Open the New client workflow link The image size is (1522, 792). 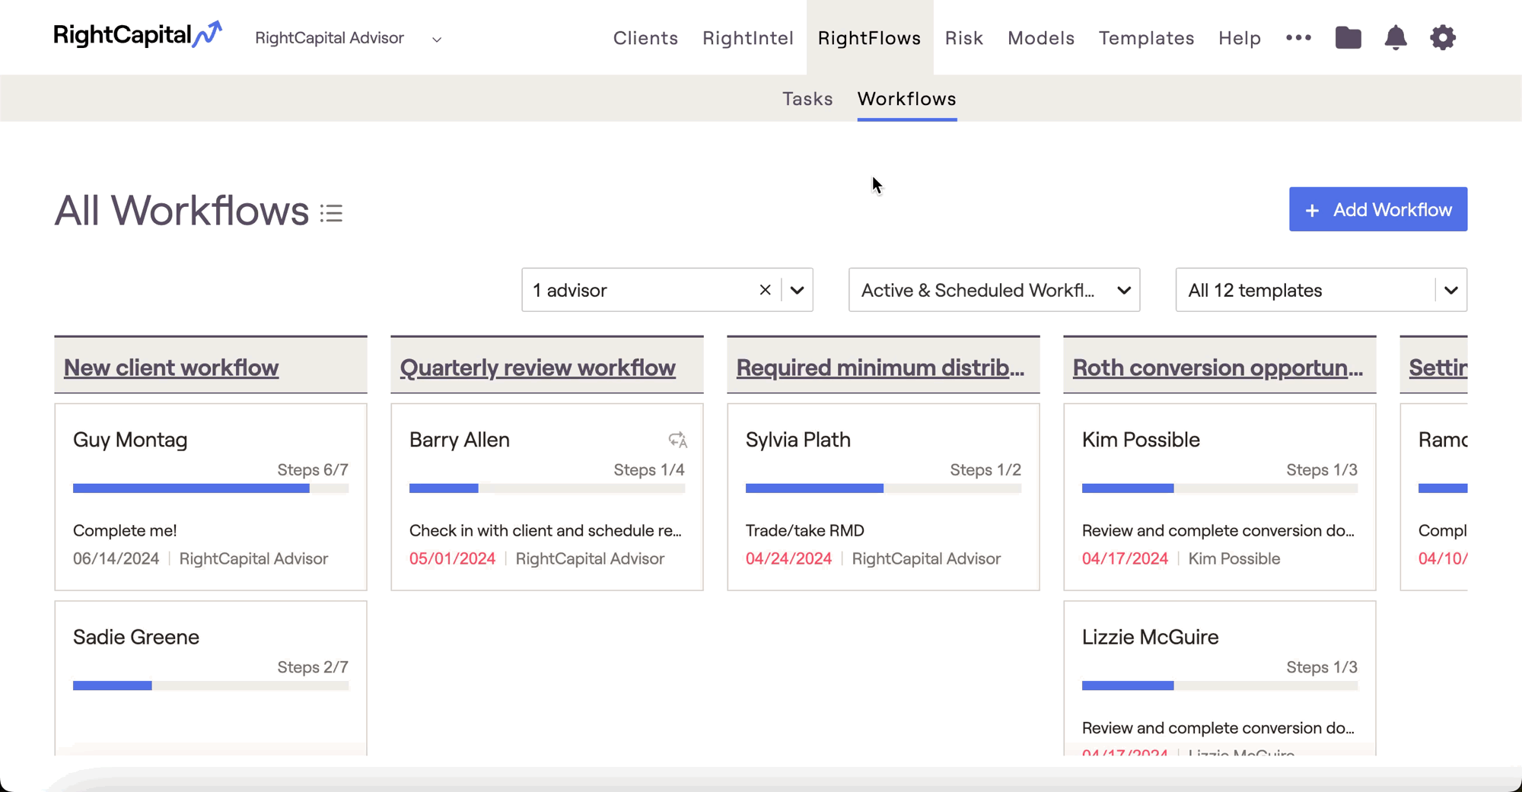coord(171,367)
